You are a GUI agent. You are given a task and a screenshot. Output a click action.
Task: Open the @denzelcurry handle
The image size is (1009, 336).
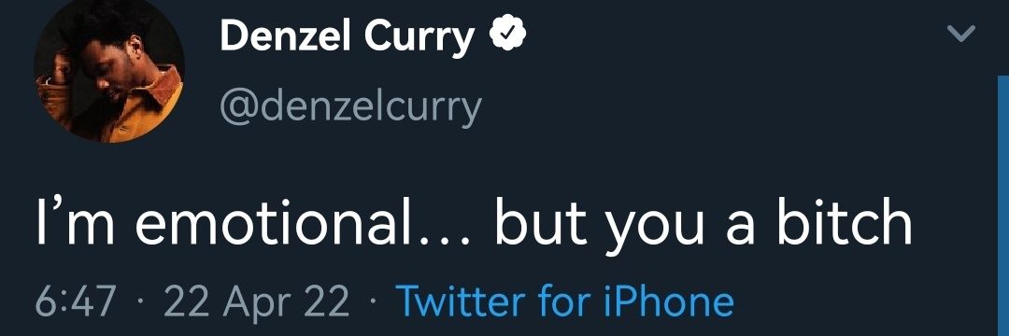tap(350, 105)
